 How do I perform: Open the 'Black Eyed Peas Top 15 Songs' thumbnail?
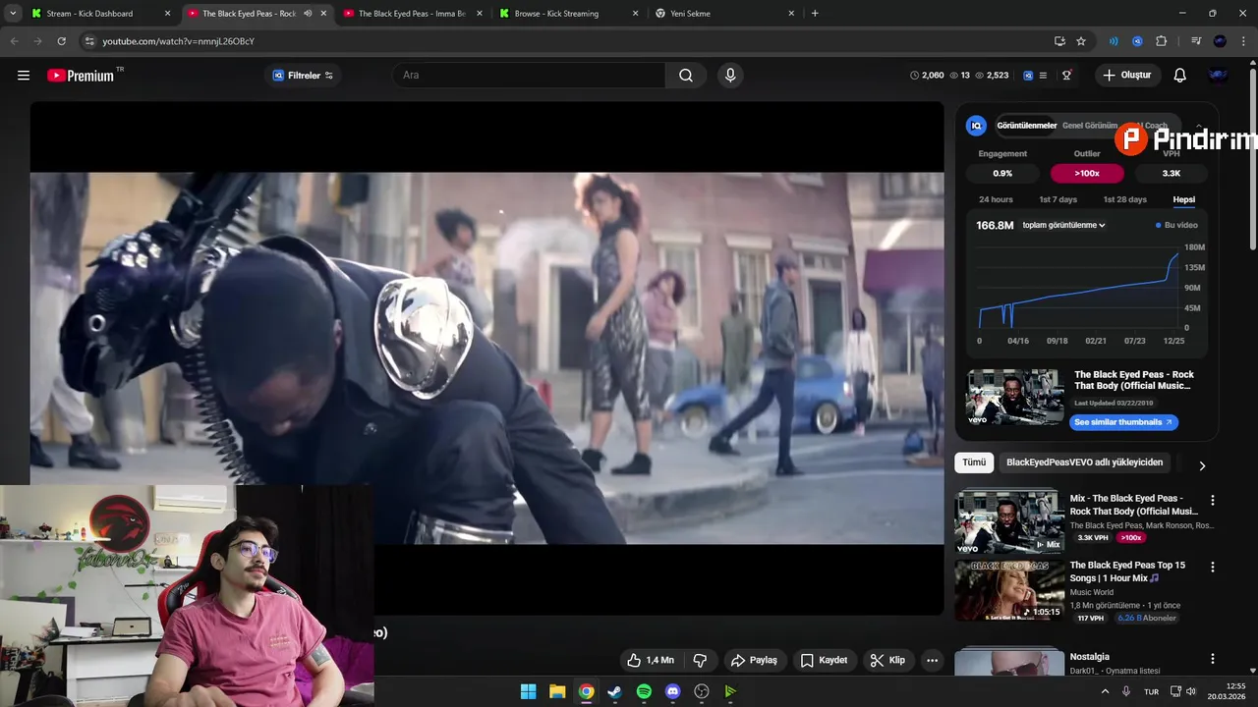1008,590
